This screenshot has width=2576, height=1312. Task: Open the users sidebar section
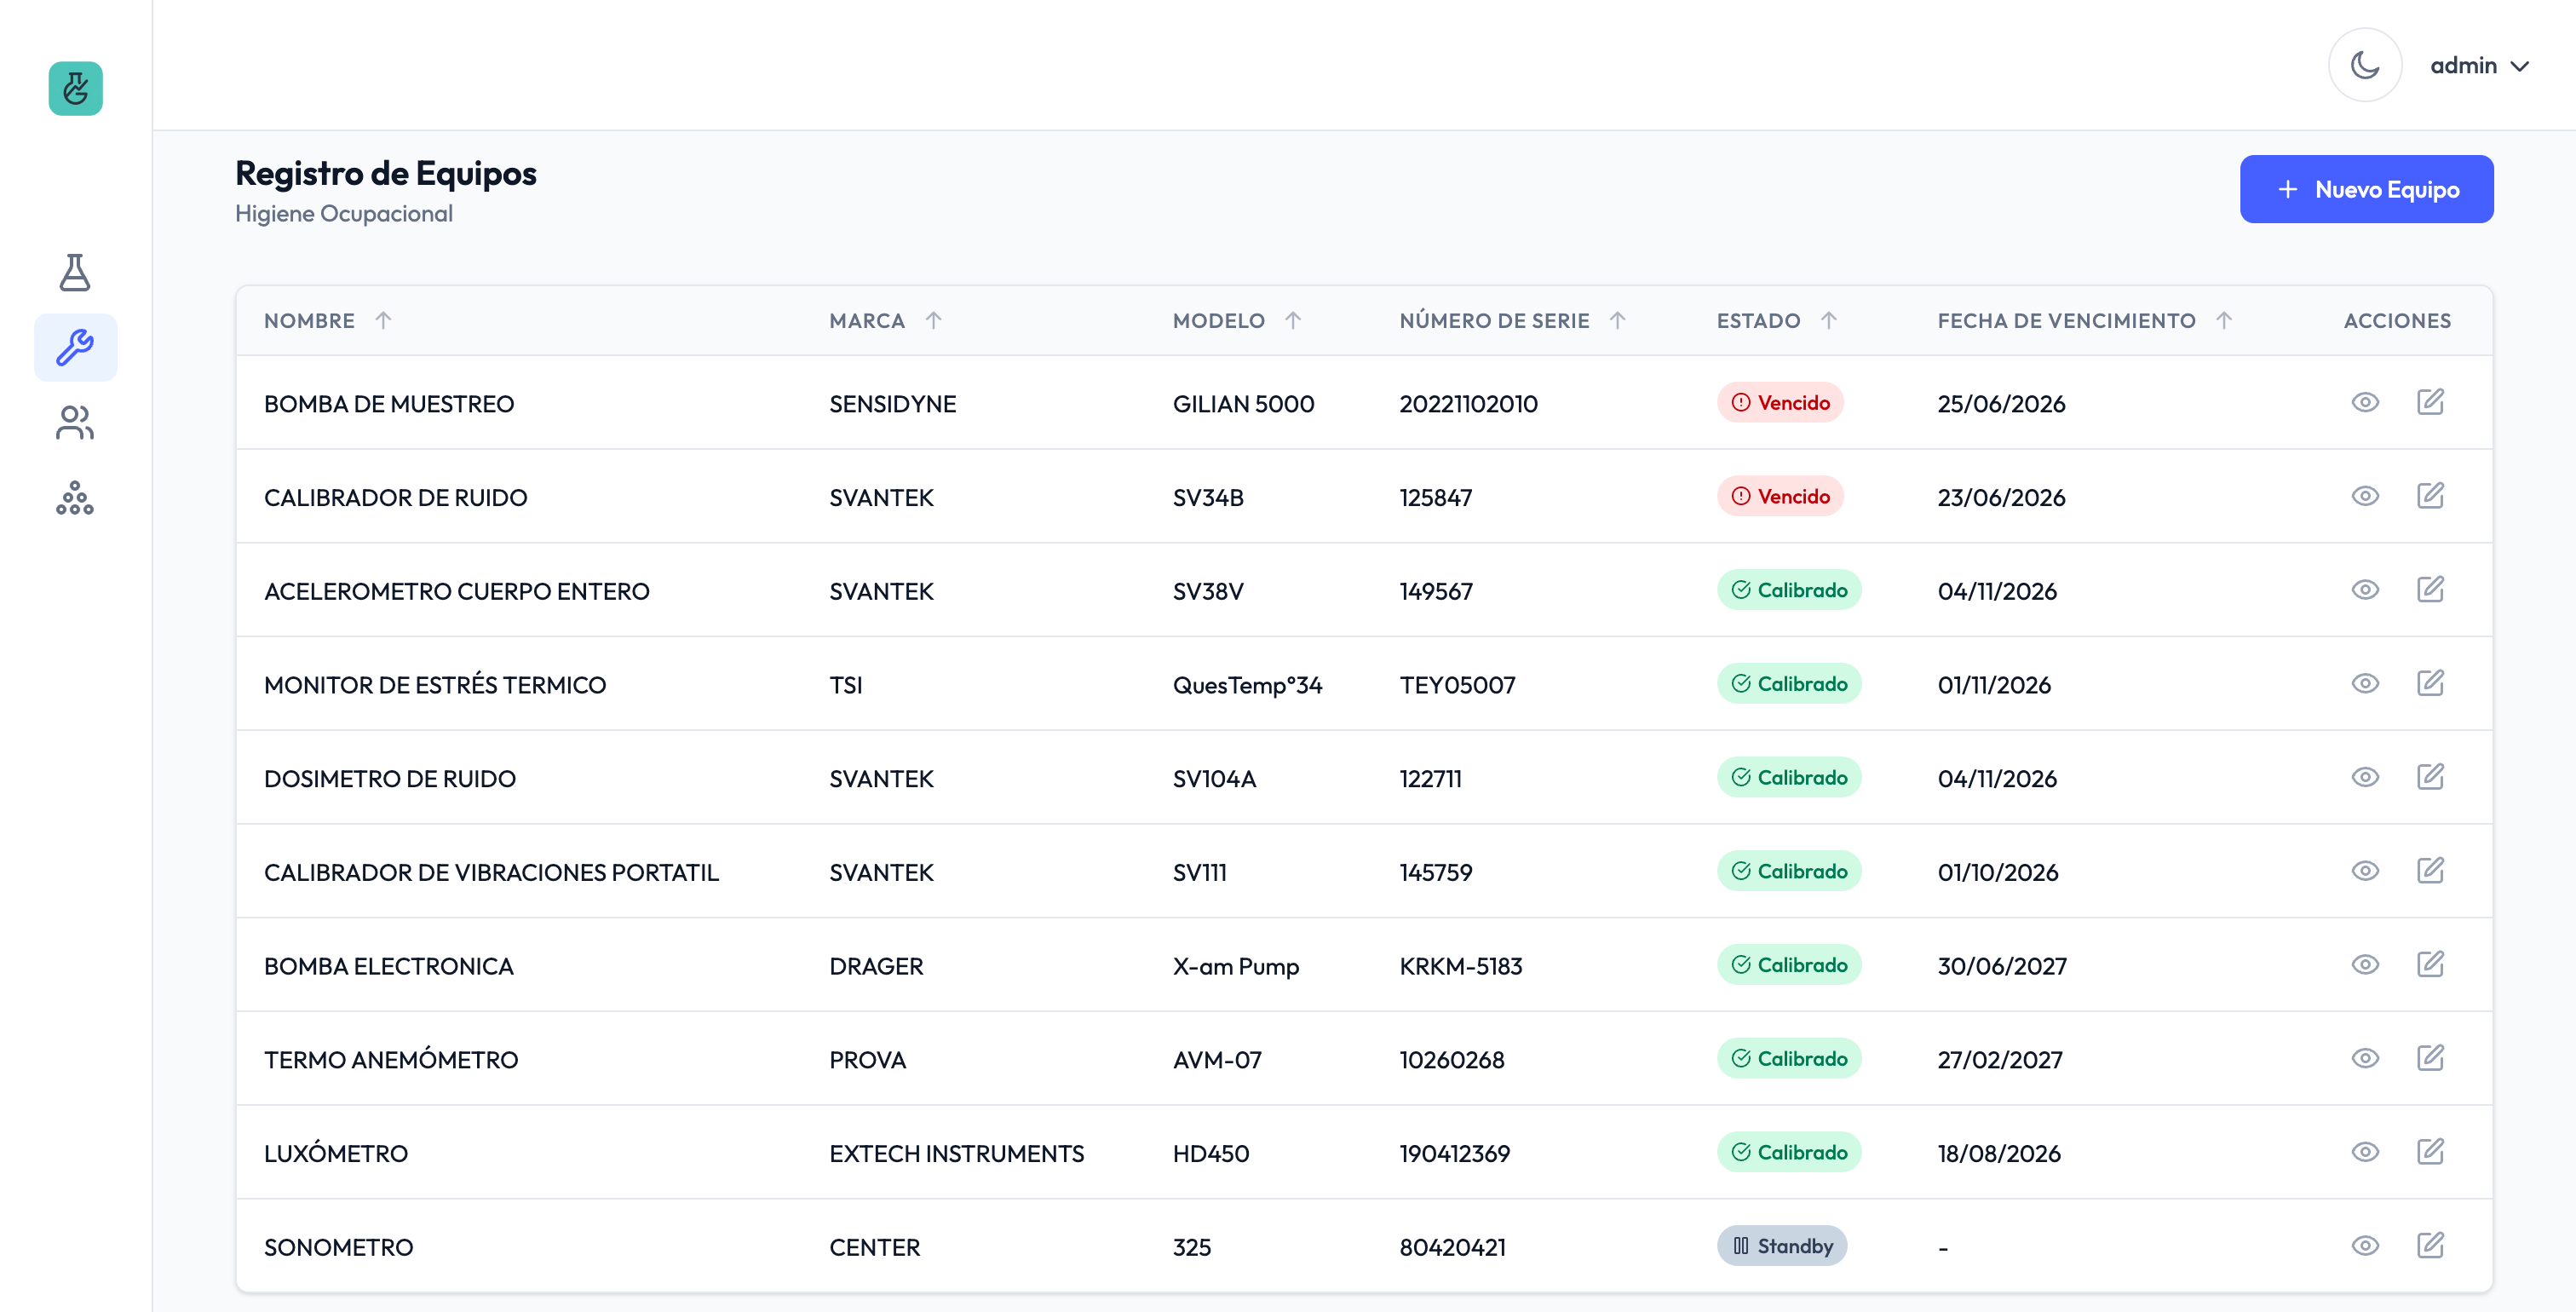click(75, 422)
